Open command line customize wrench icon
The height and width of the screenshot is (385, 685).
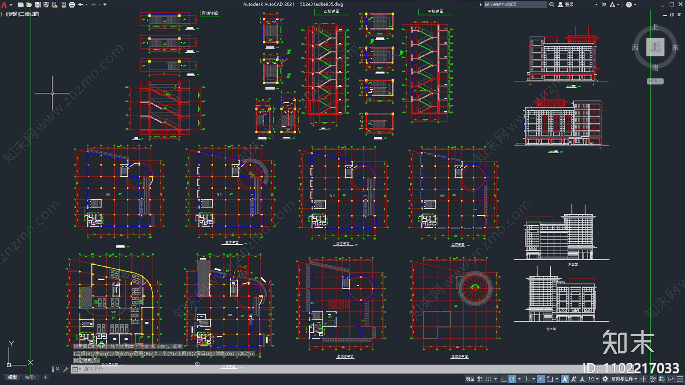coord(66,369)
